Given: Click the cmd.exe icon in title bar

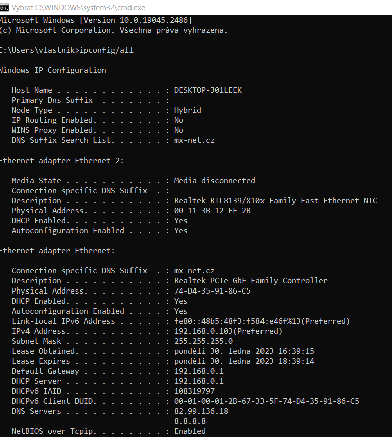Looking at the screenshot, I should [x=5, y=7].
